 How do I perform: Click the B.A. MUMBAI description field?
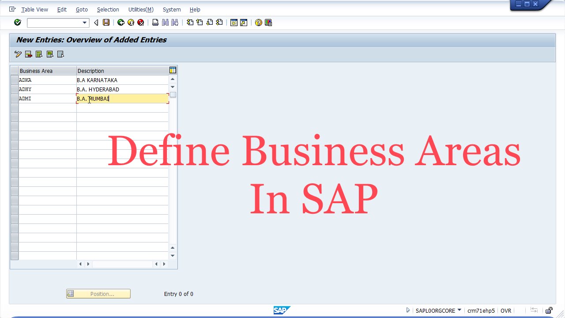122,99
